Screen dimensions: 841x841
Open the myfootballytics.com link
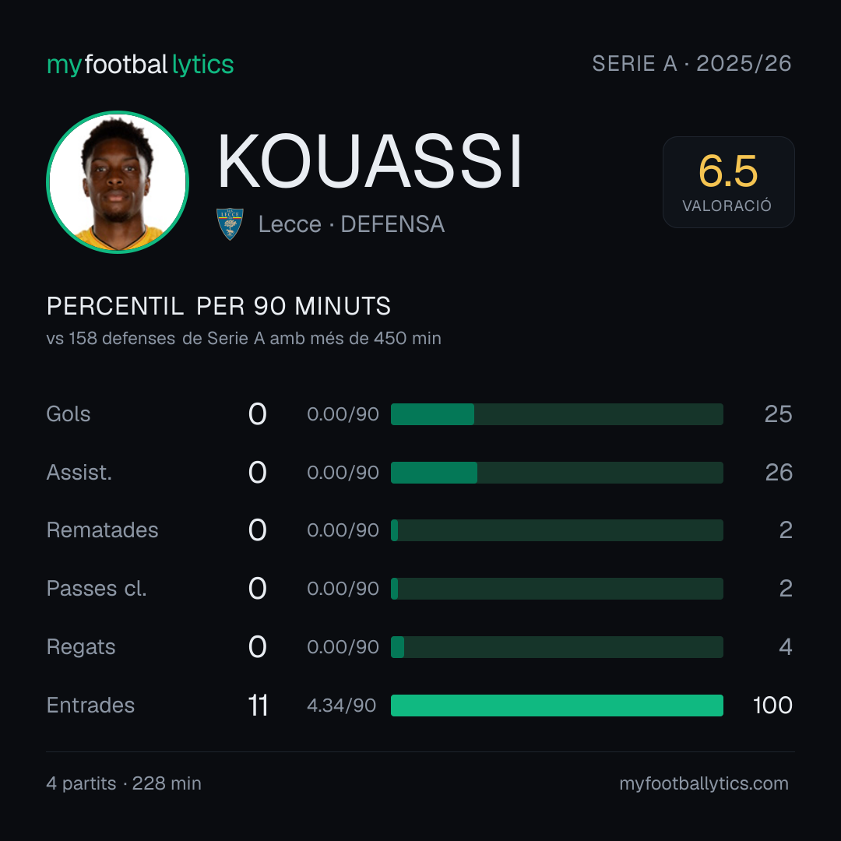[704, 783]
